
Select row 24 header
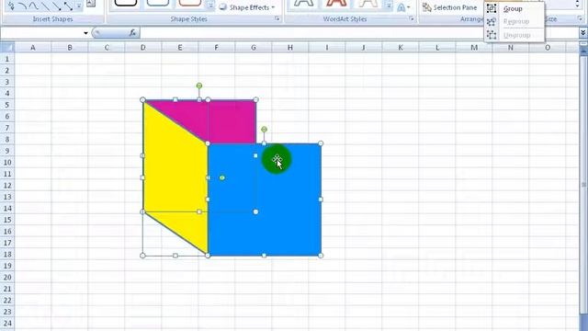[x=7, y=323]
